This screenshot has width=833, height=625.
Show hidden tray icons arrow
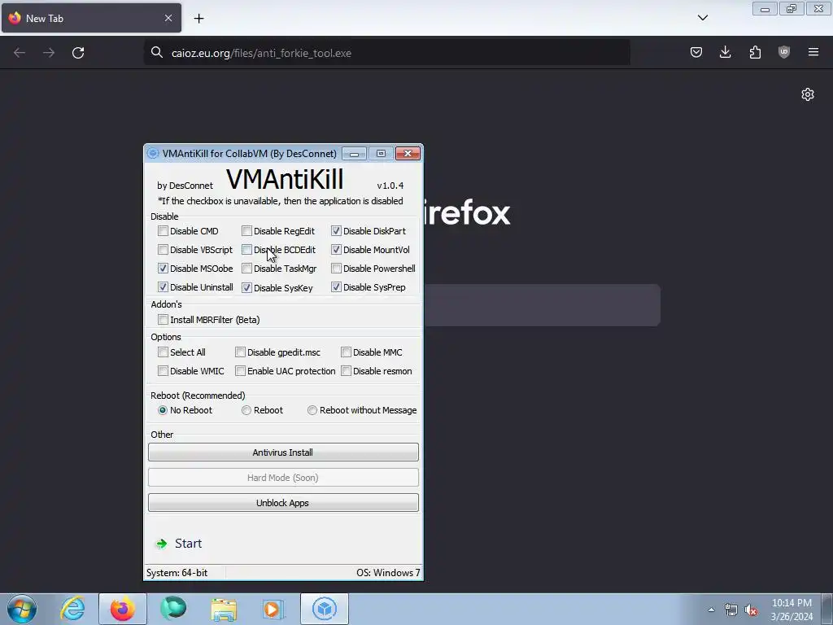[711, 610]
